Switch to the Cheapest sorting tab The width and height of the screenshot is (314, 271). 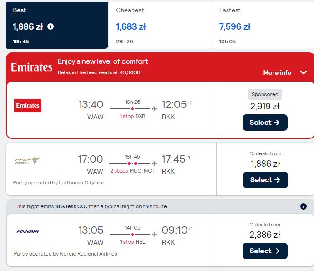pos(160,25)
